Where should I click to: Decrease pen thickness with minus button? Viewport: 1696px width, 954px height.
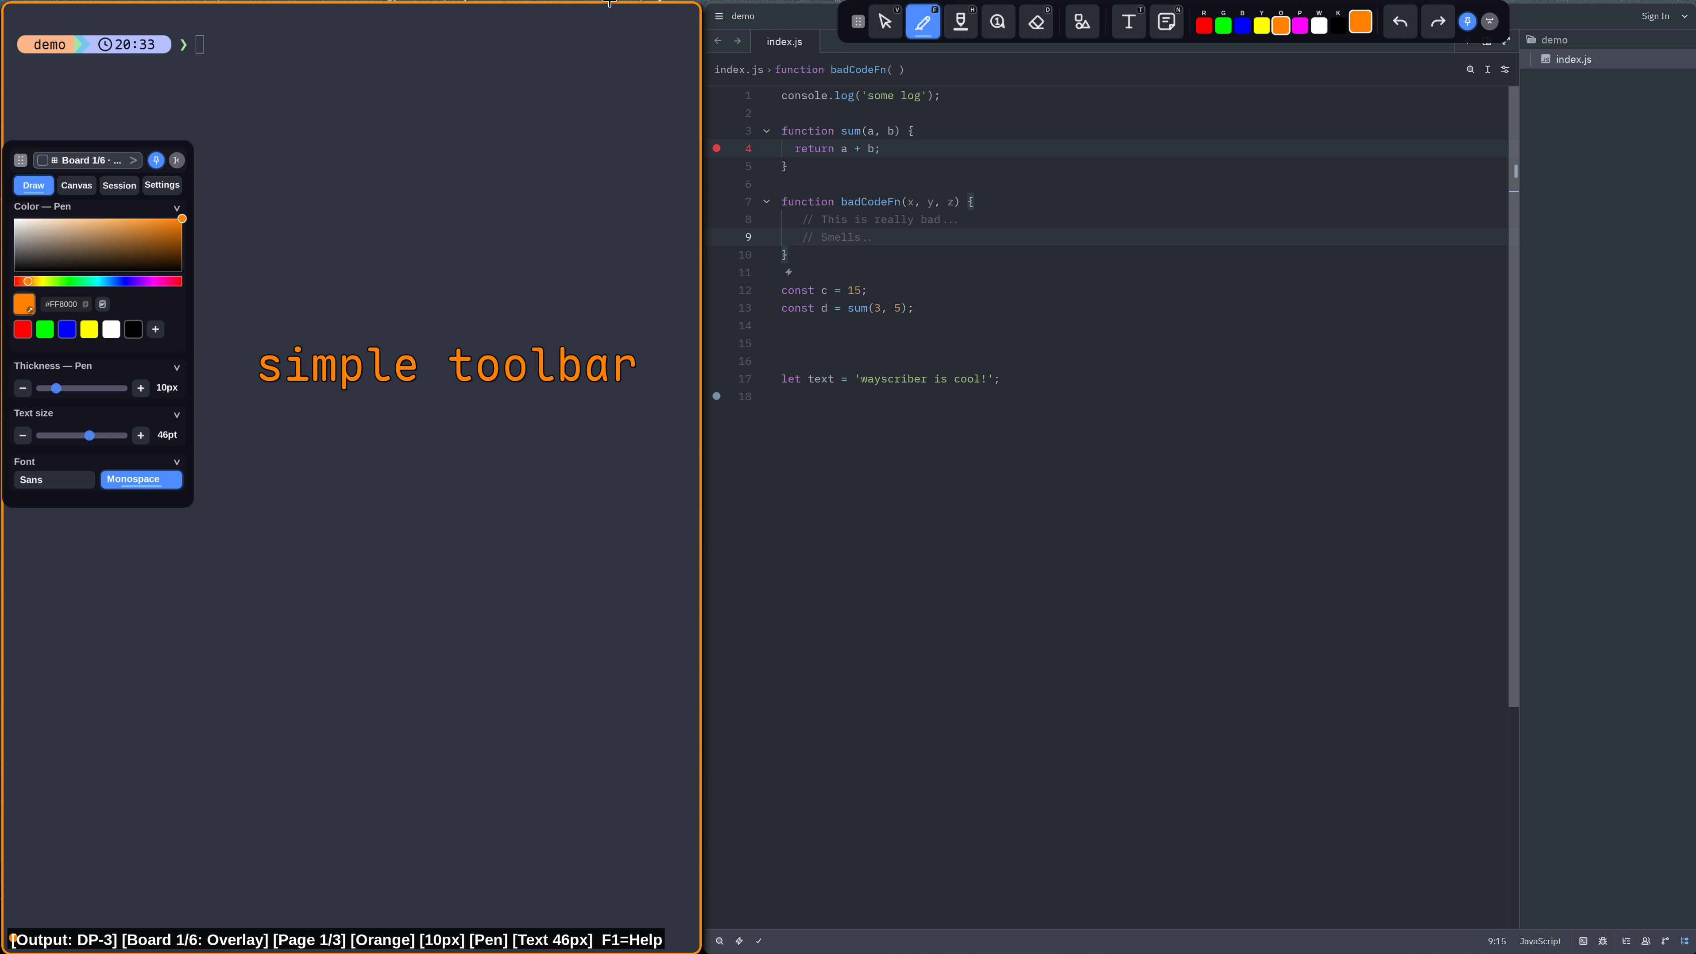[23, 388]
